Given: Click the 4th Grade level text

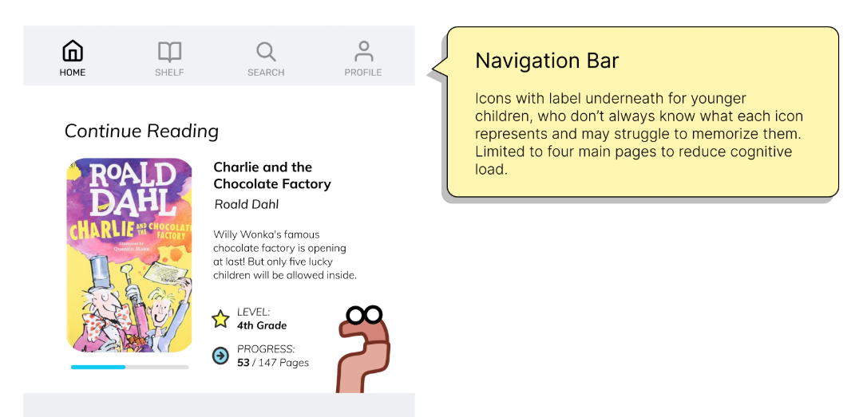Looking at the screenshot, I should coord(262,325).
